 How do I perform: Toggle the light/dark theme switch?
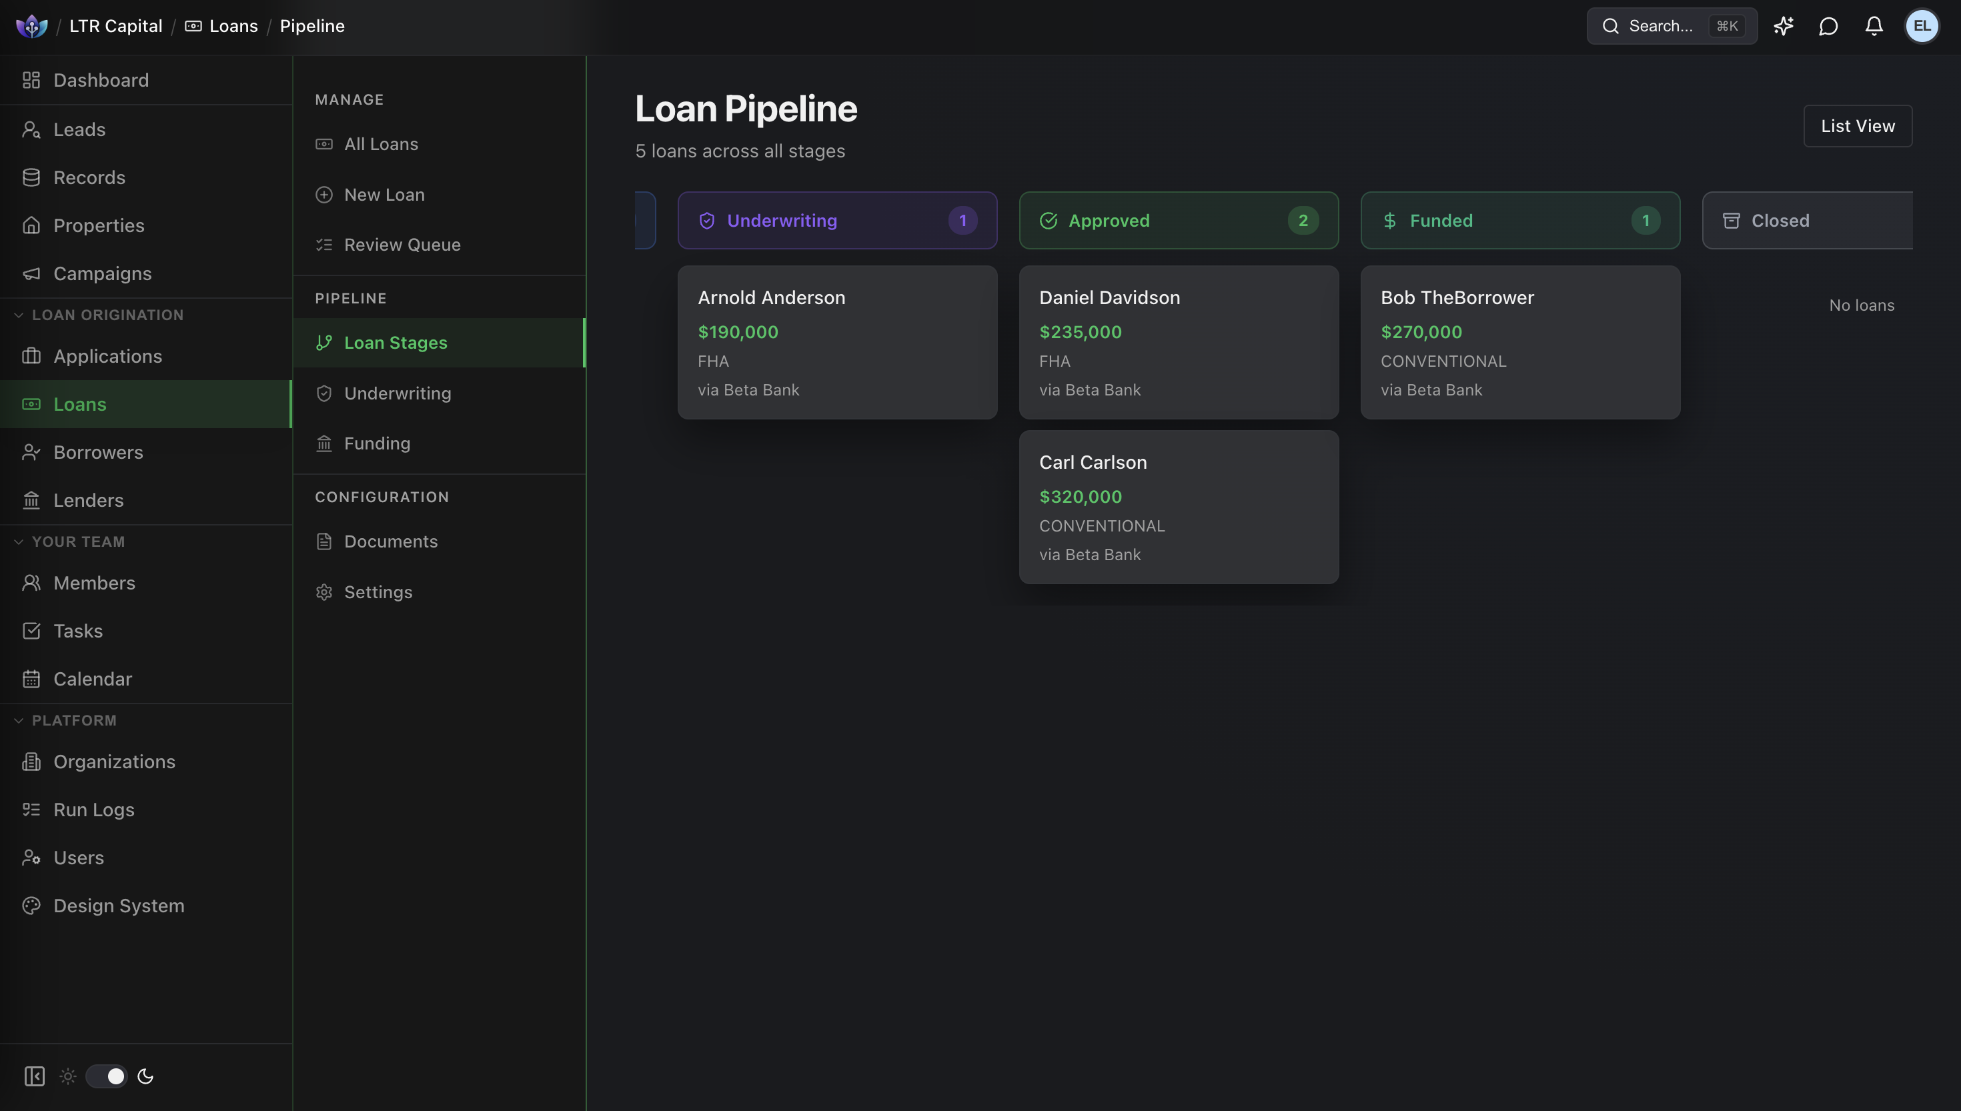coord(106,1076)
